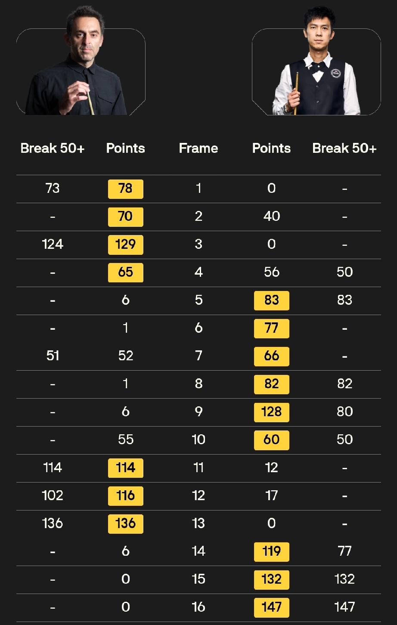Click the highlighted 119 points score

point(271,551)
